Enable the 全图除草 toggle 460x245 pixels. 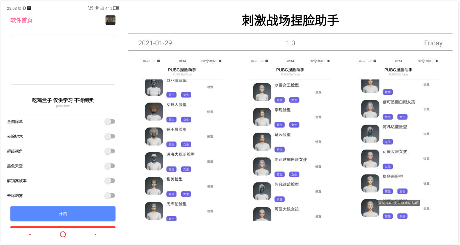pos(110,121)
